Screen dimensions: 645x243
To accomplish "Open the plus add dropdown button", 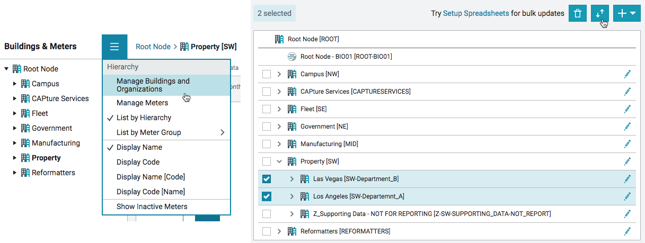I will (627, 13).
